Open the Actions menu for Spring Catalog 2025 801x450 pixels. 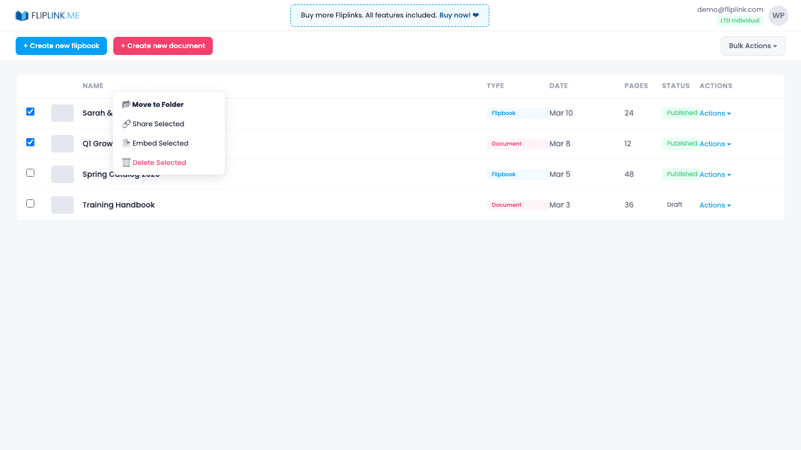[715, 174]
